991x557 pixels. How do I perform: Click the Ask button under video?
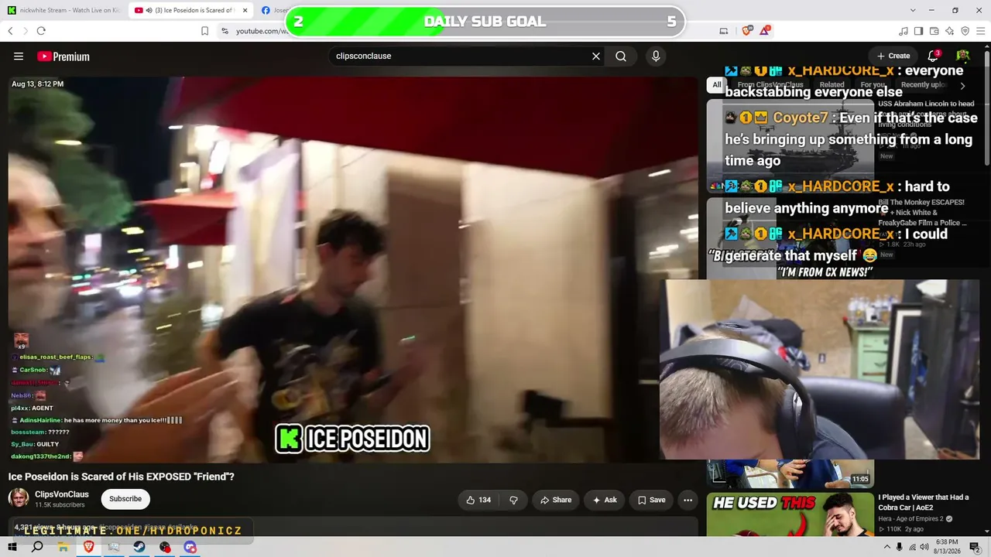tap(605, 500)
